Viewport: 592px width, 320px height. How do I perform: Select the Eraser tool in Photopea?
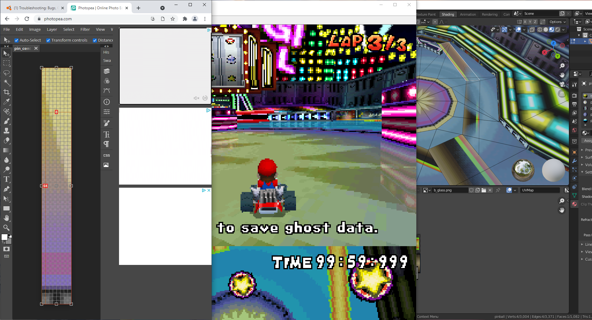point(6,141)
